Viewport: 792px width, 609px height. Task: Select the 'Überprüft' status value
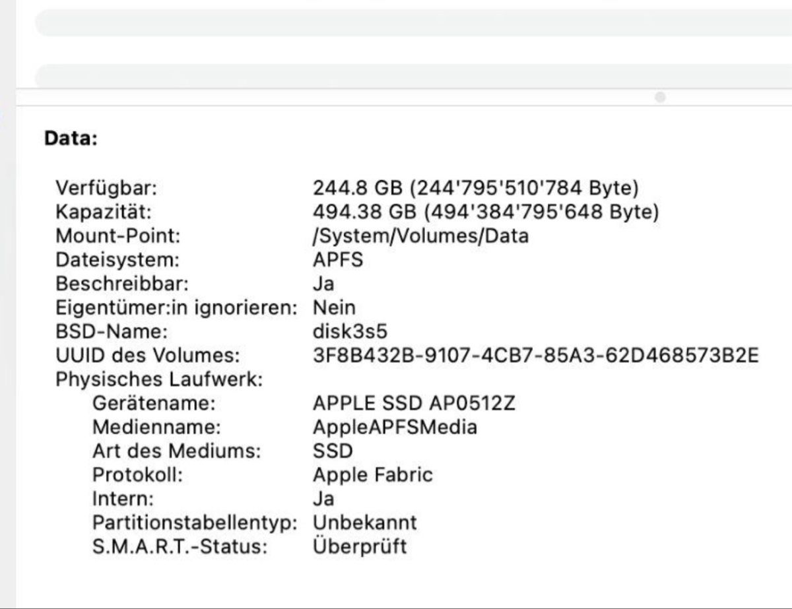pyautogui.click(x=360, y=547)
